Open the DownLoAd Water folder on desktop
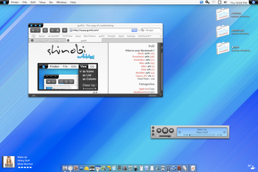Image resolution: width=258 pixels, height=172 pixels. click(223, 31)
